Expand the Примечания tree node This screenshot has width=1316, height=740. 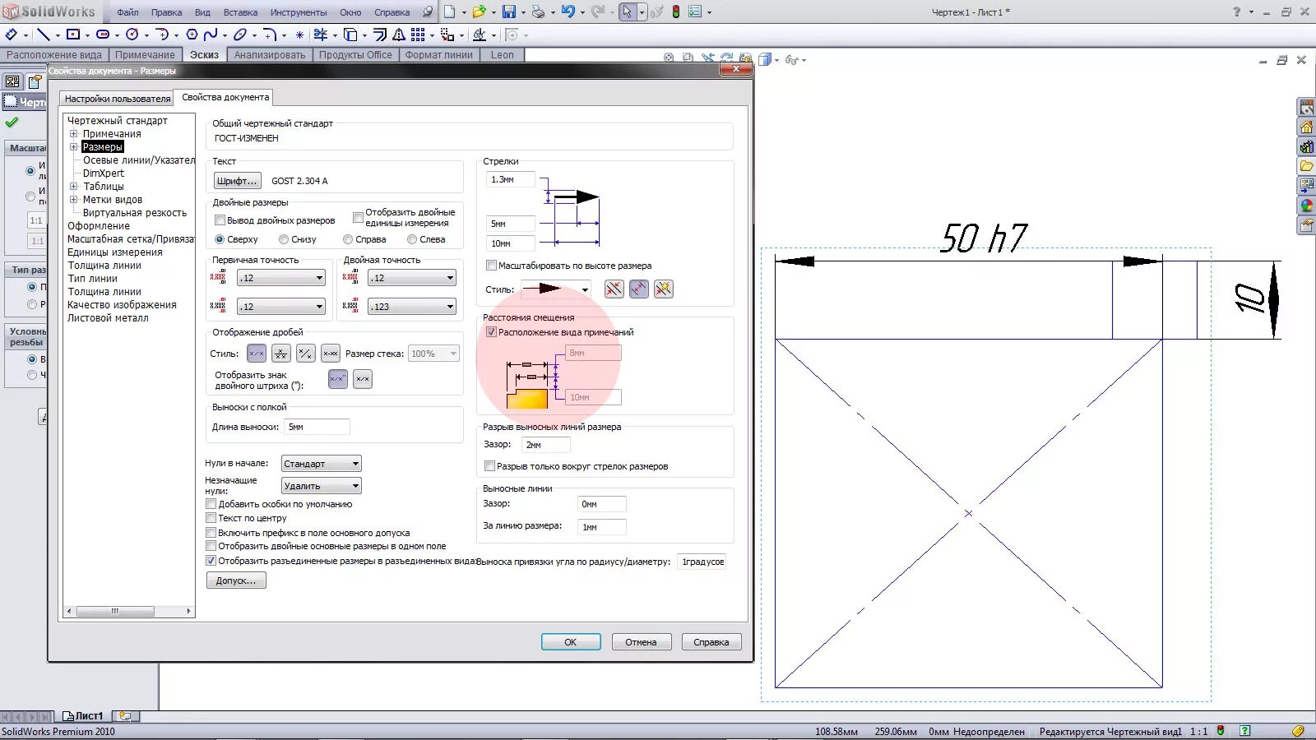click(x=73, y=134)
